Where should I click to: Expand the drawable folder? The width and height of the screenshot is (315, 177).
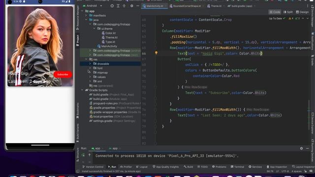coord(90,64)
